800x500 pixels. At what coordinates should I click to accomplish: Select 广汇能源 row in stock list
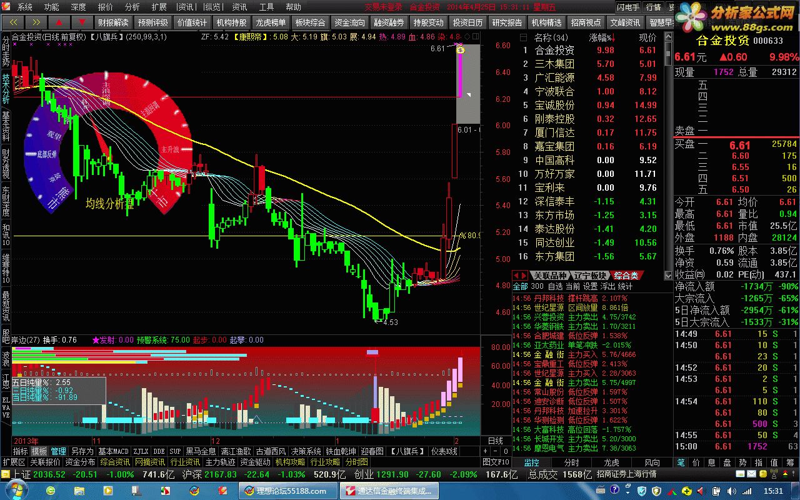pyautogui.click(x=589, y=77)
